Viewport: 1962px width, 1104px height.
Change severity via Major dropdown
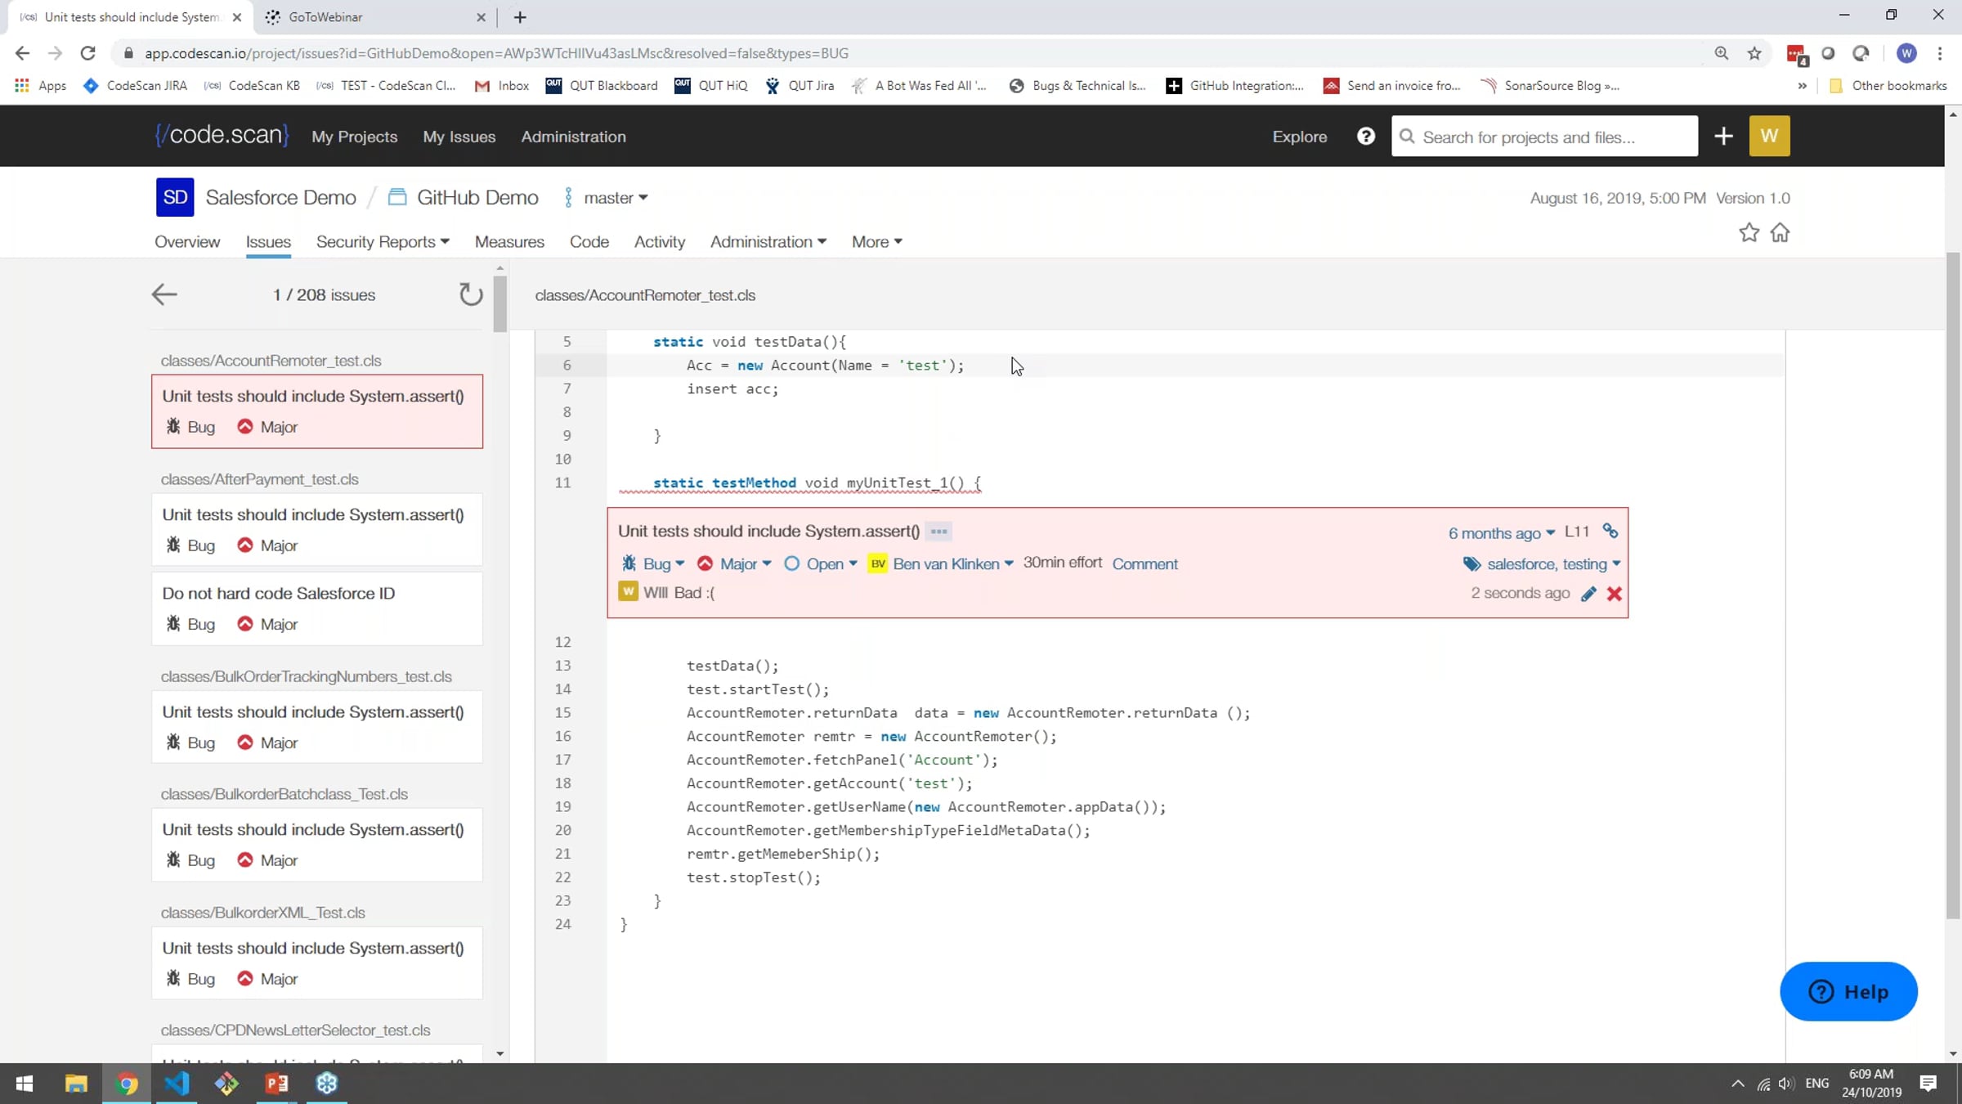click(734, 563)
